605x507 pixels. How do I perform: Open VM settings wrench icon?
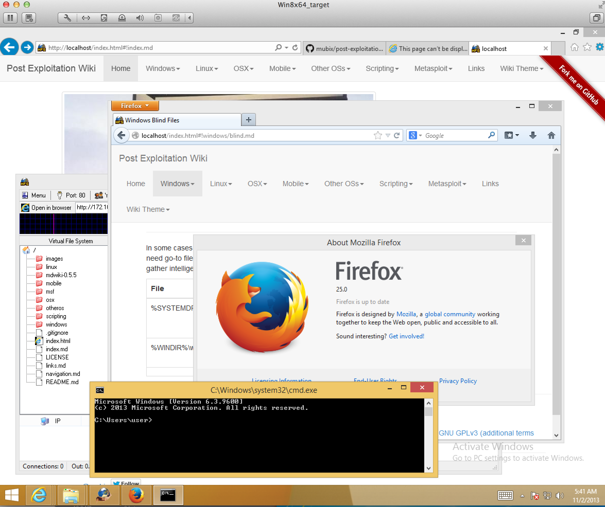tap(67, 18)
